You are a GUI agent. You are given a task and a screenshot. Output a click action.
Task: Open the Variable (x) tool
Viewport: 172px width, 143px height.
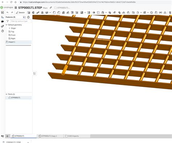160,13
